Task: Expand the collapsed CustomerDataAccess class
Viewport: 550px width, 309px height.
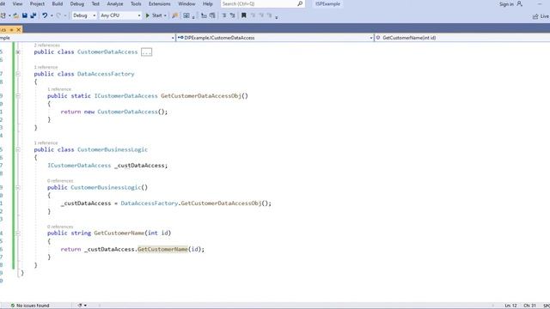Action: click(18, 51)
